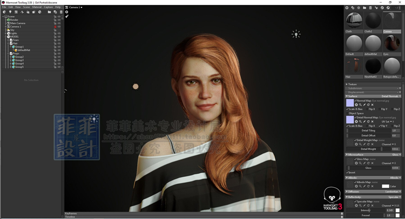
Task: Edit the Gloss Map with pencil icon
Action: (364, 163)
